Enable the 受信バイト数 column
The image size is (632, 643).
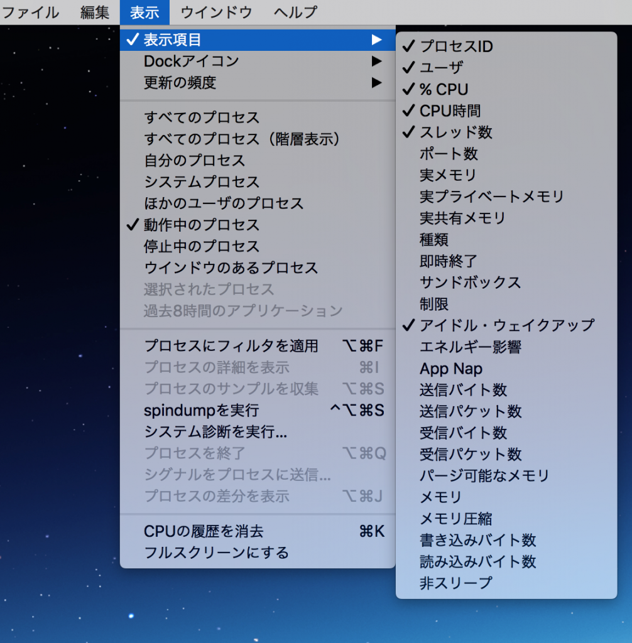(x=506, y=433)
